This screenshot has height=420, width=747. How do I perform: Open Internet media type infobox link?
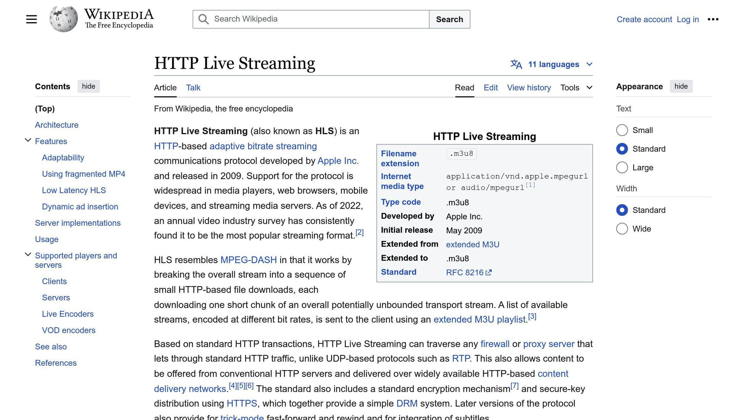click(402, 181)
